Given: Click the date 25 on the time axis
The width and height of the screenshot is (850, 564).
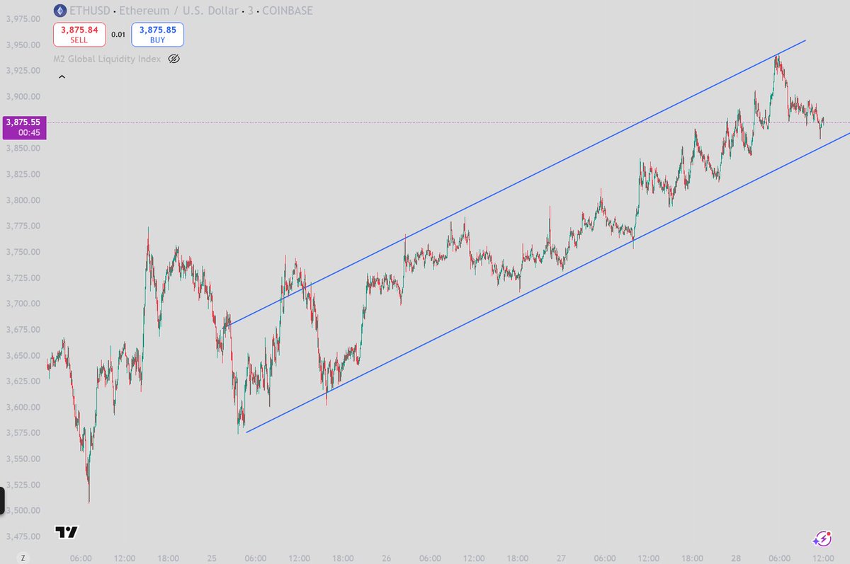Looking at the screenshot, I should click(212, 558).
